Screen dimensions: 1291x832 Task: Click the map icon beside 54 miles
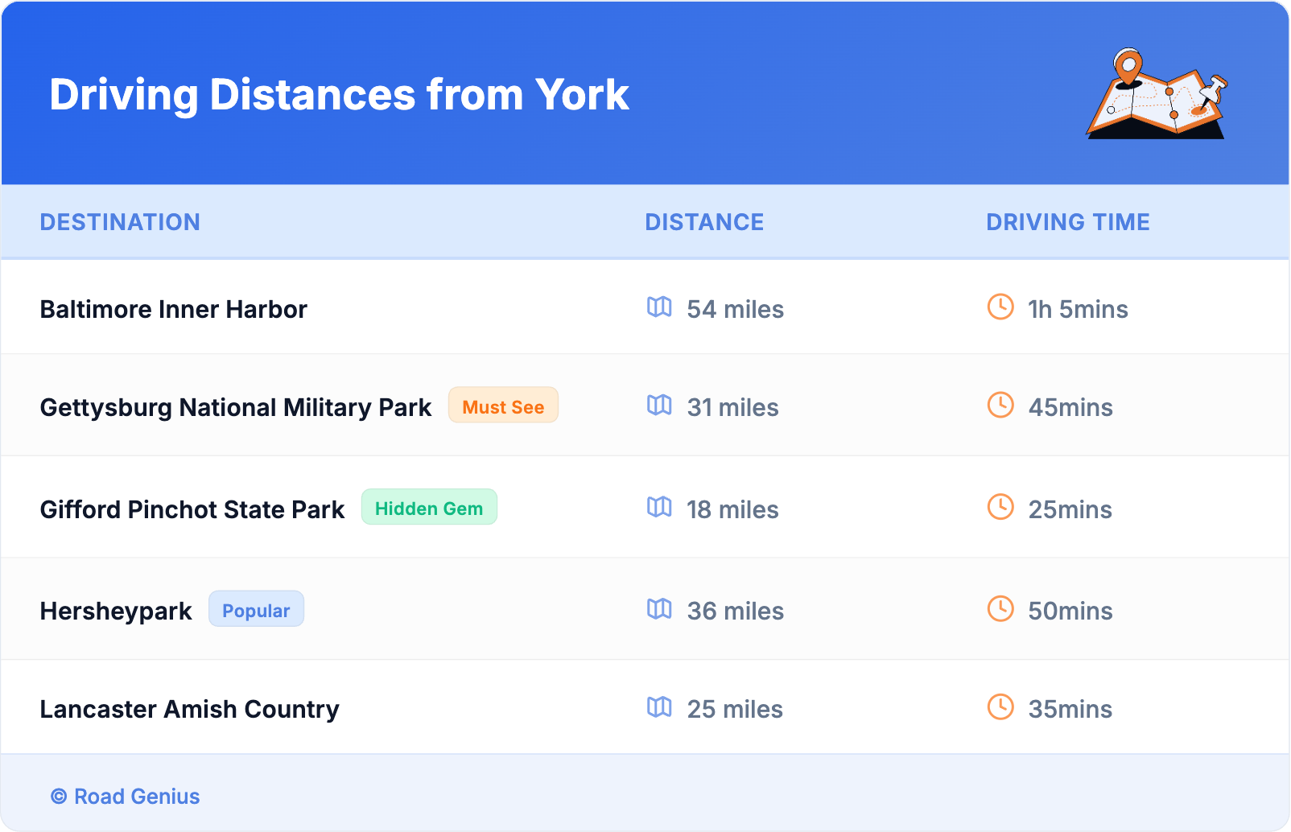[x=659, y=307]
